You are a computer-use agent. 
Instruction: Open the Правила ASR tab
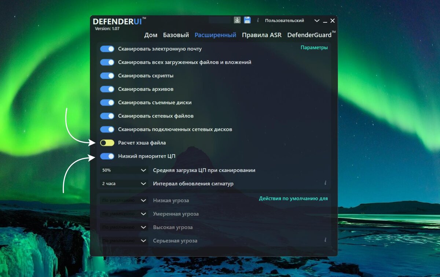coord(262,35)
